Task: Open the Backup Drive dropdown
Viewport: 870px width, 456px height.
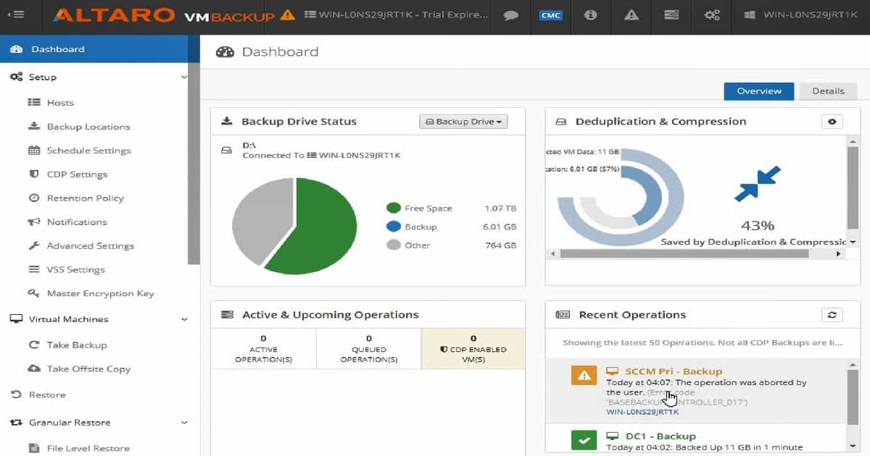Action: [463, 122]
